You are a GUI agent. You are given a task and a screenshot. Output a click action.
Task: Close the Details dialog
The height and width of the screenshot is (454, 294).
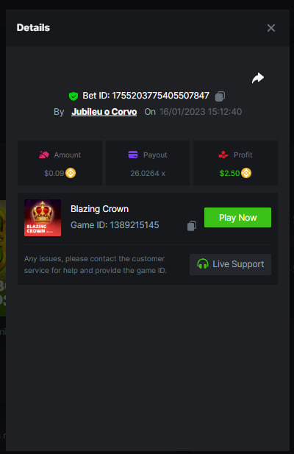[271, 28]
